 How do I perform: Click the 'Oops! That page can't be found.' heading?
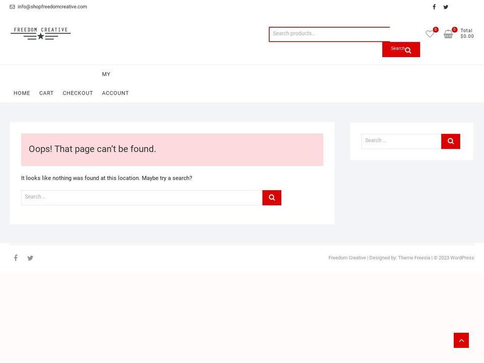click(x=92, y=149)
